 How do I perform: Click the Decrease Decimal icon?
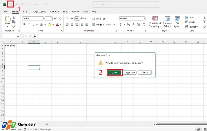click(x=143, y=24)
